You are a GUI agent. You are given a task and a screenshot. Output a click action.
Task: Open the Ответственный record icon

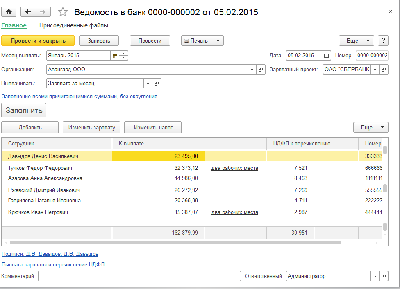(x=384, y=276)
